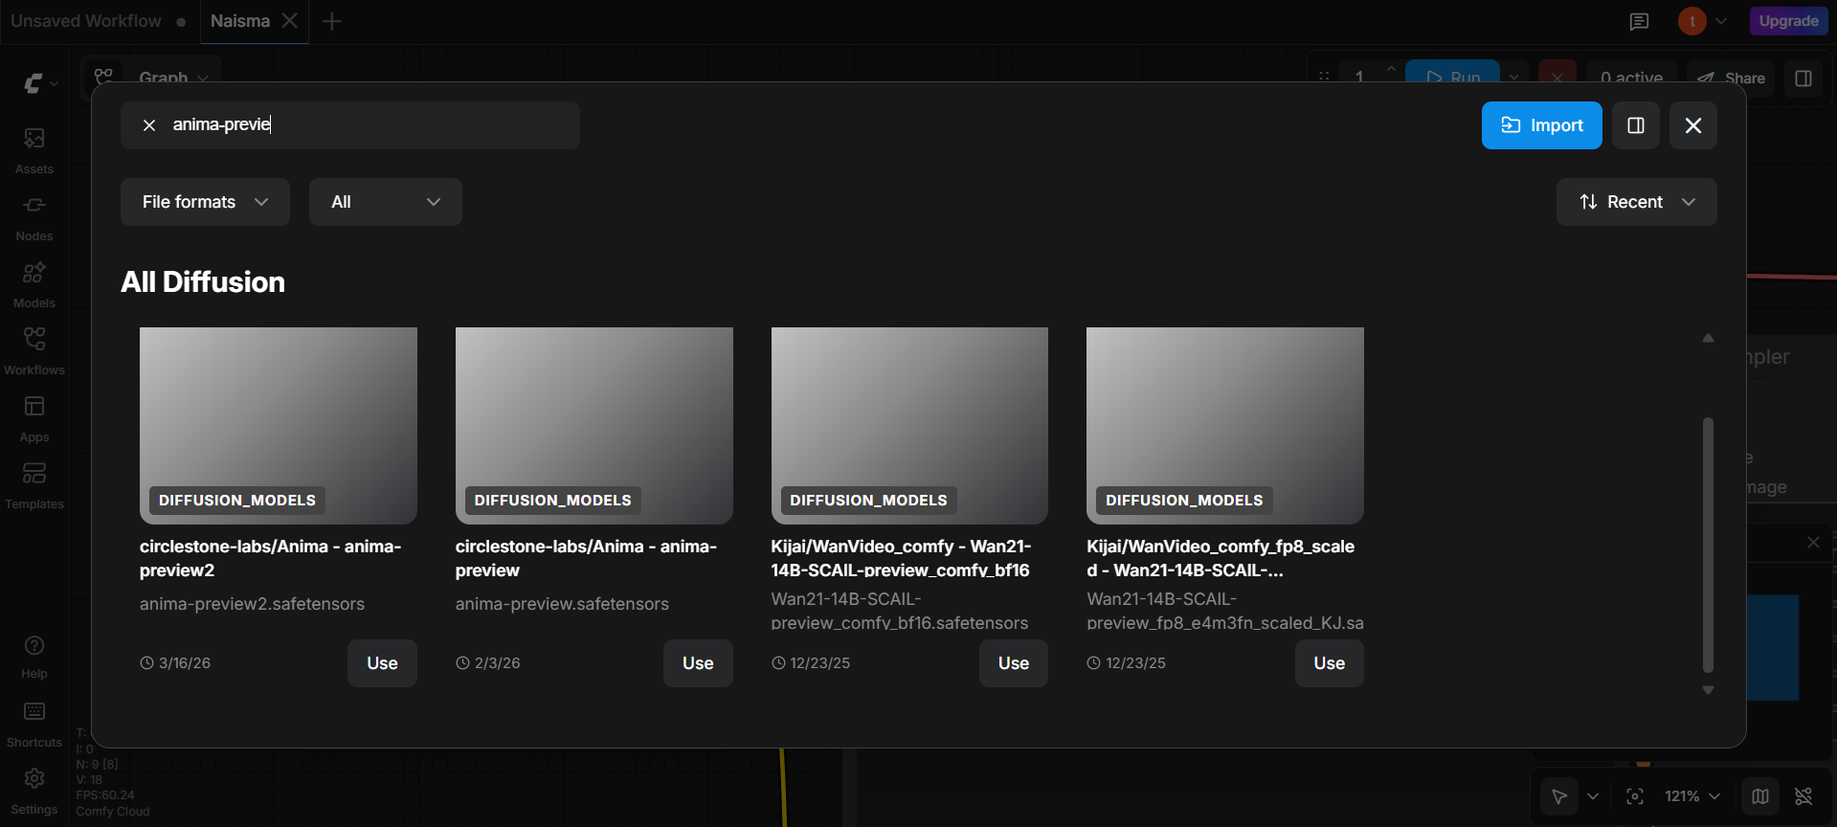Select the Kijai WanVideo_comfy bf16 thumbnail
Screen dimensions: 1837x827
(x=909, y=426)
